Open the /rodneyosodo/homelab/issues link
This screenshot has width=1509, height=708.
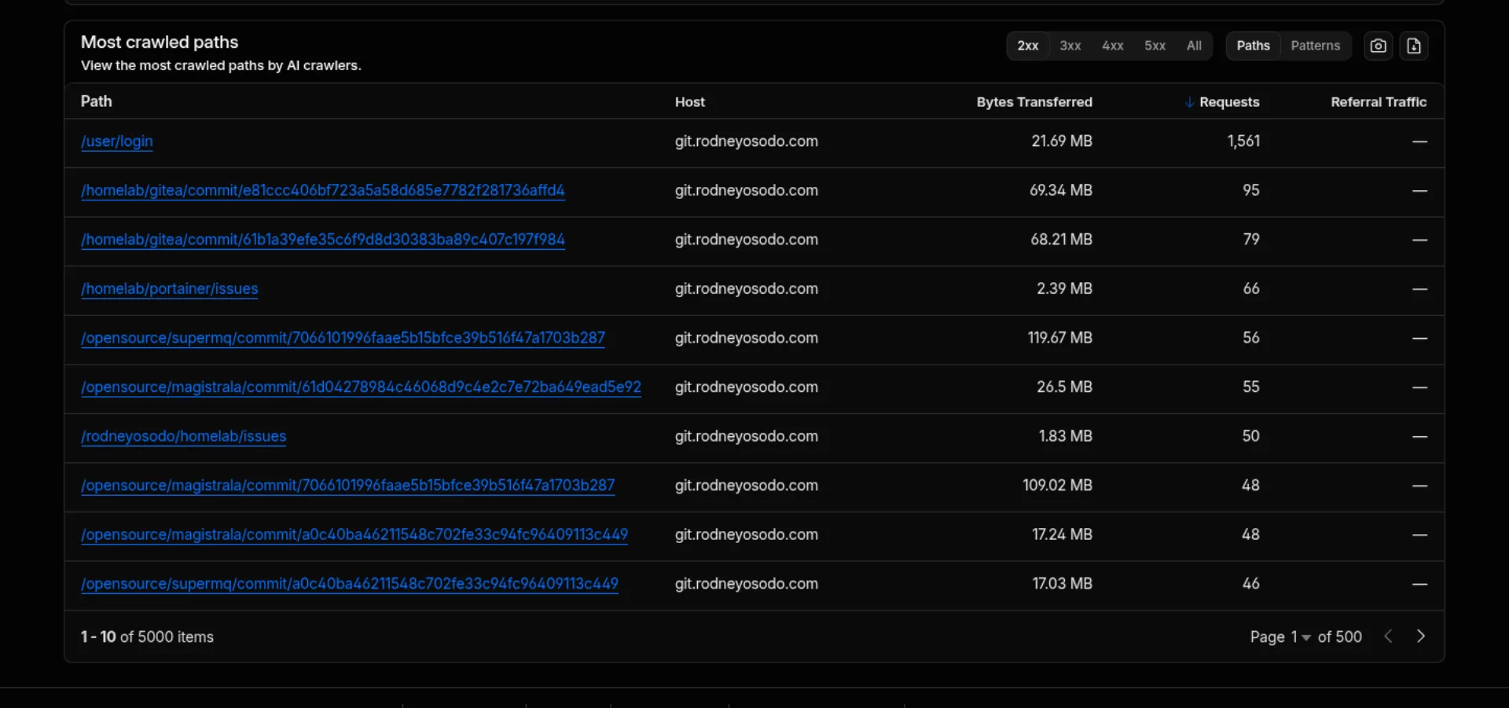click(x=184, y=436)
